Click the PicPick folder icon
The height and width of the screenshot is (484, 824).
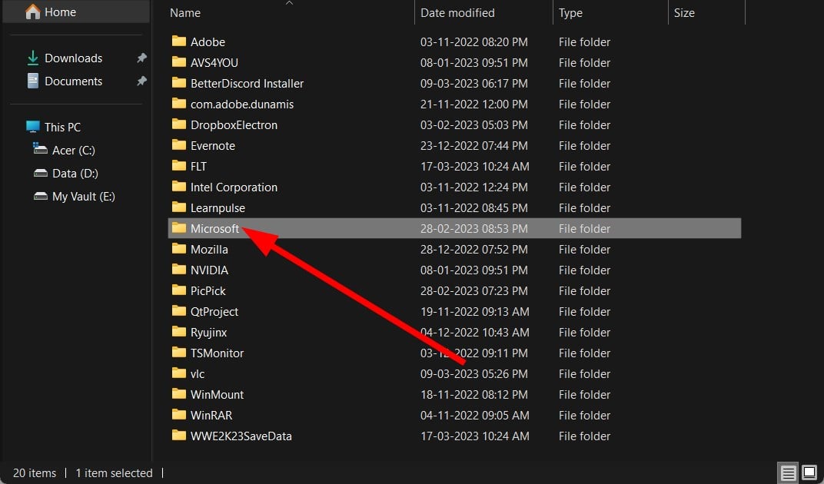click(x=178, y=290)
